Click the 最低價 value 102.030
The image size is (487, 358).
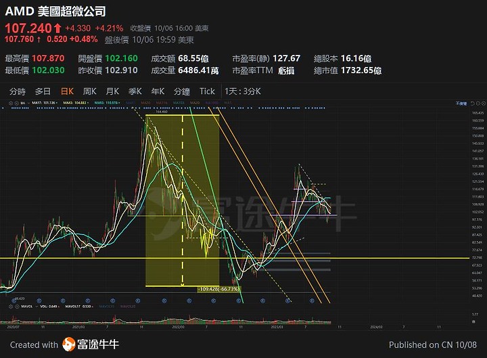(48, 70)
